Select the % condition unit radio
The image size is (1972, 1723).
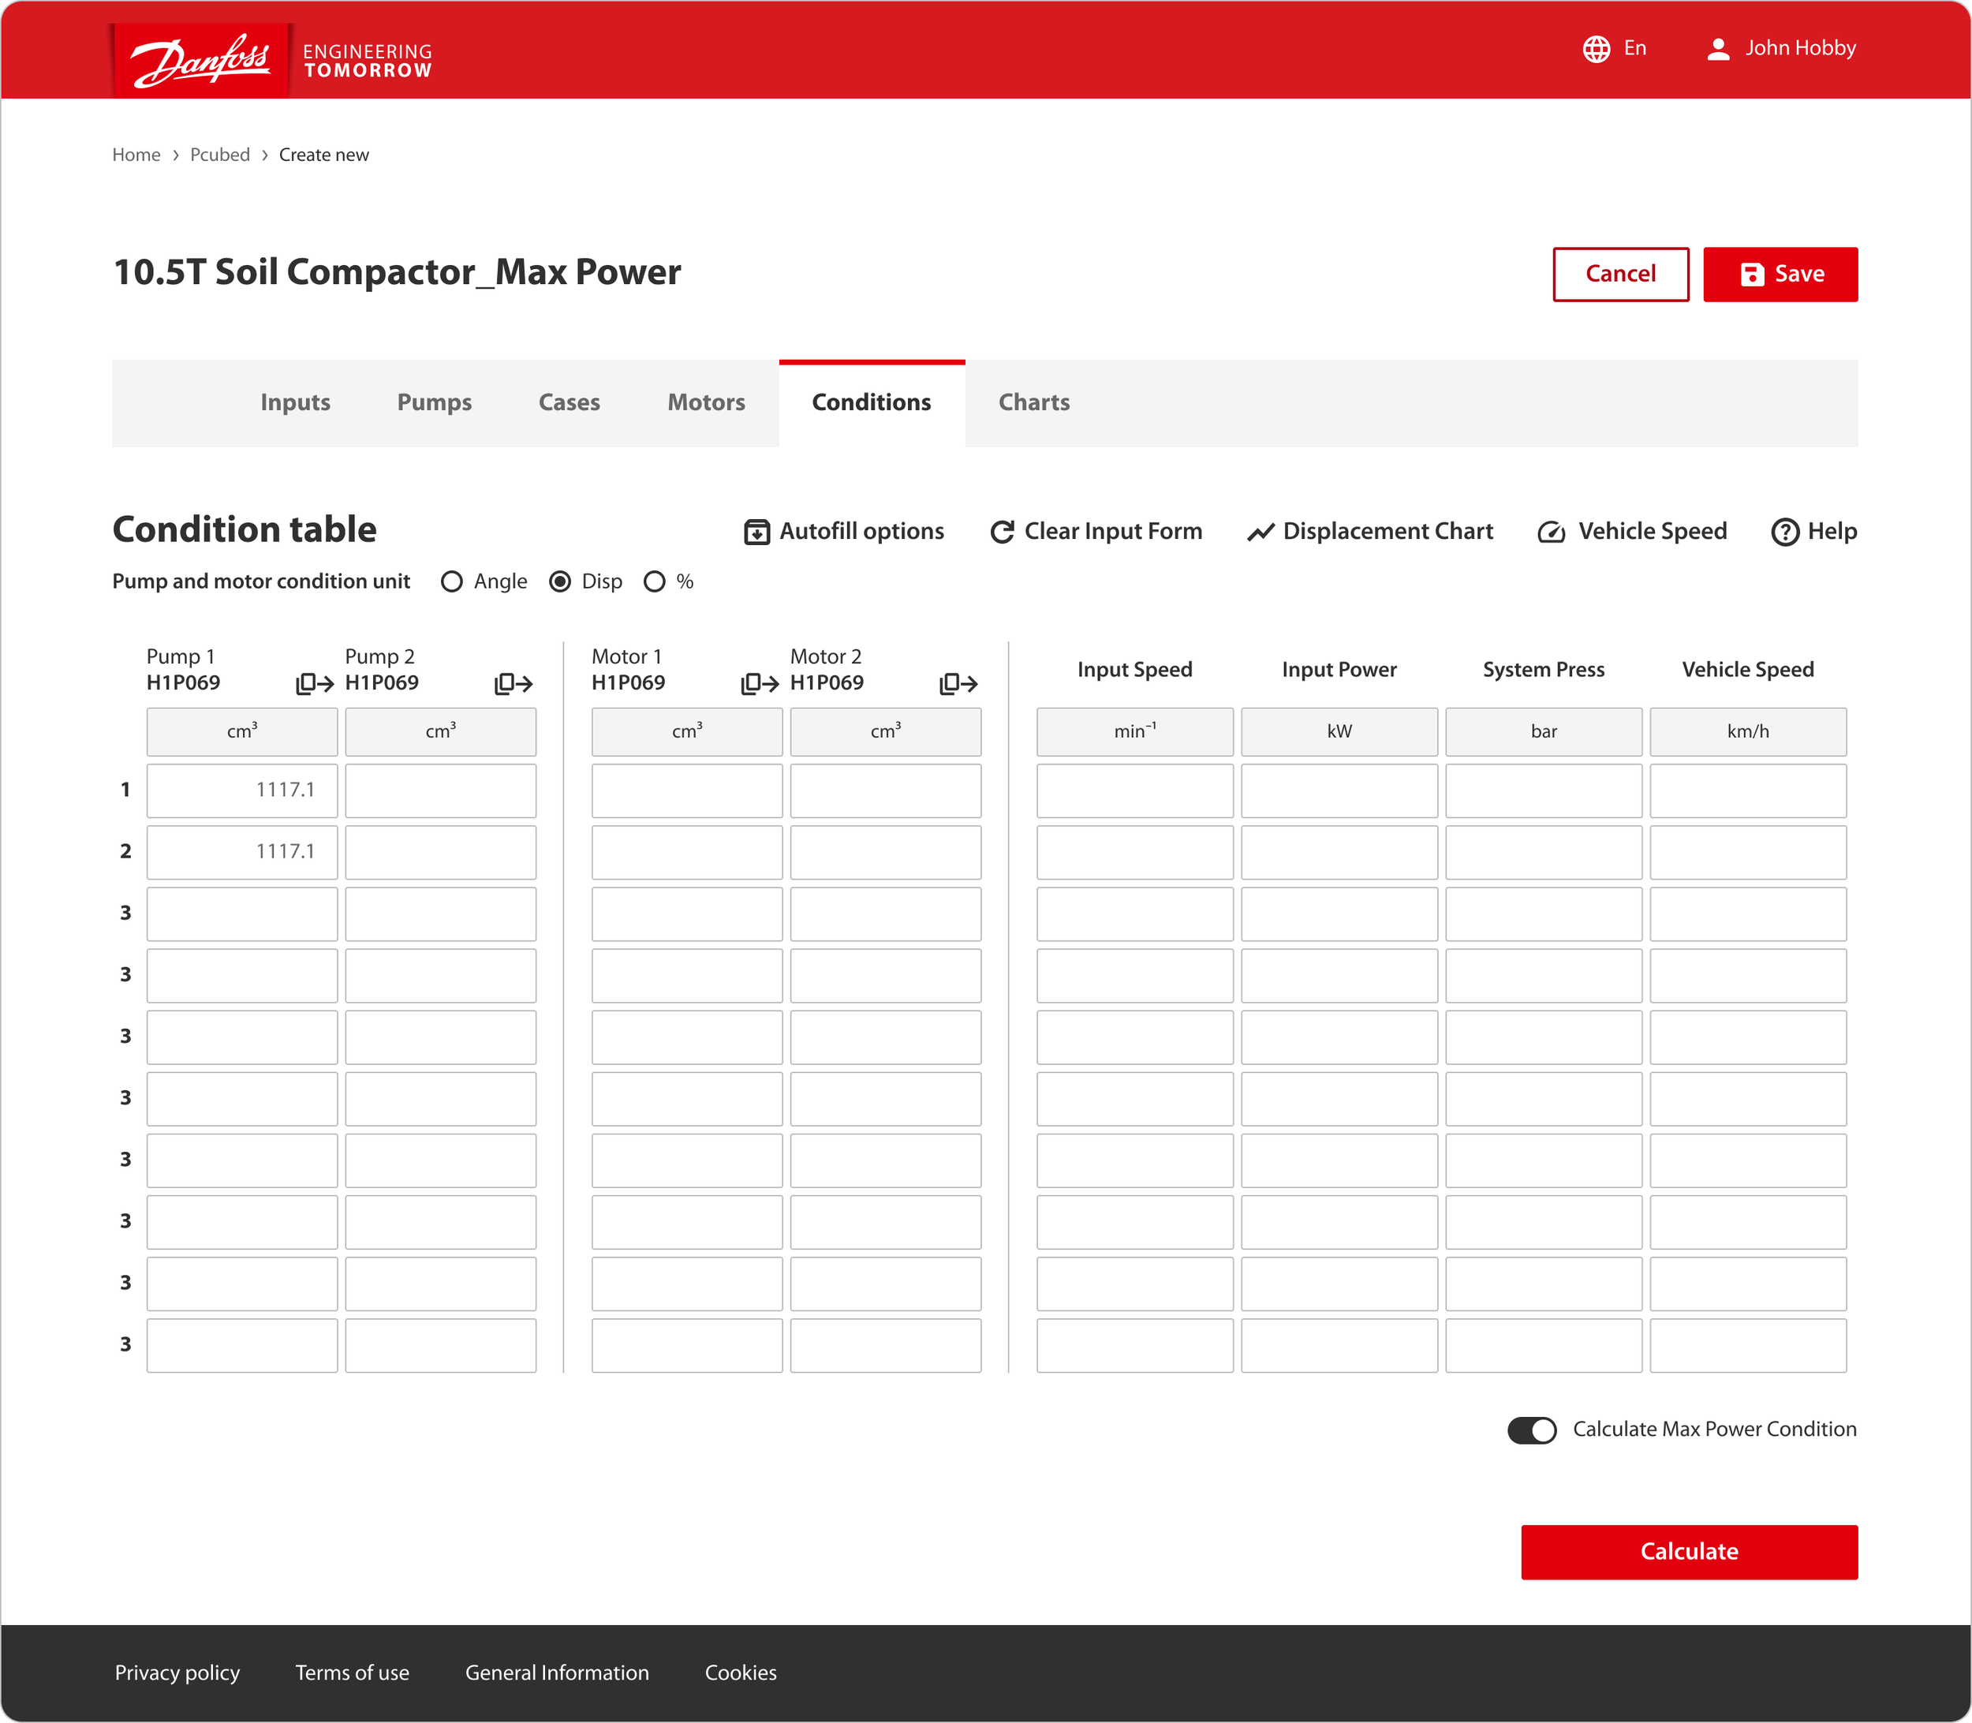click(655, 581)
